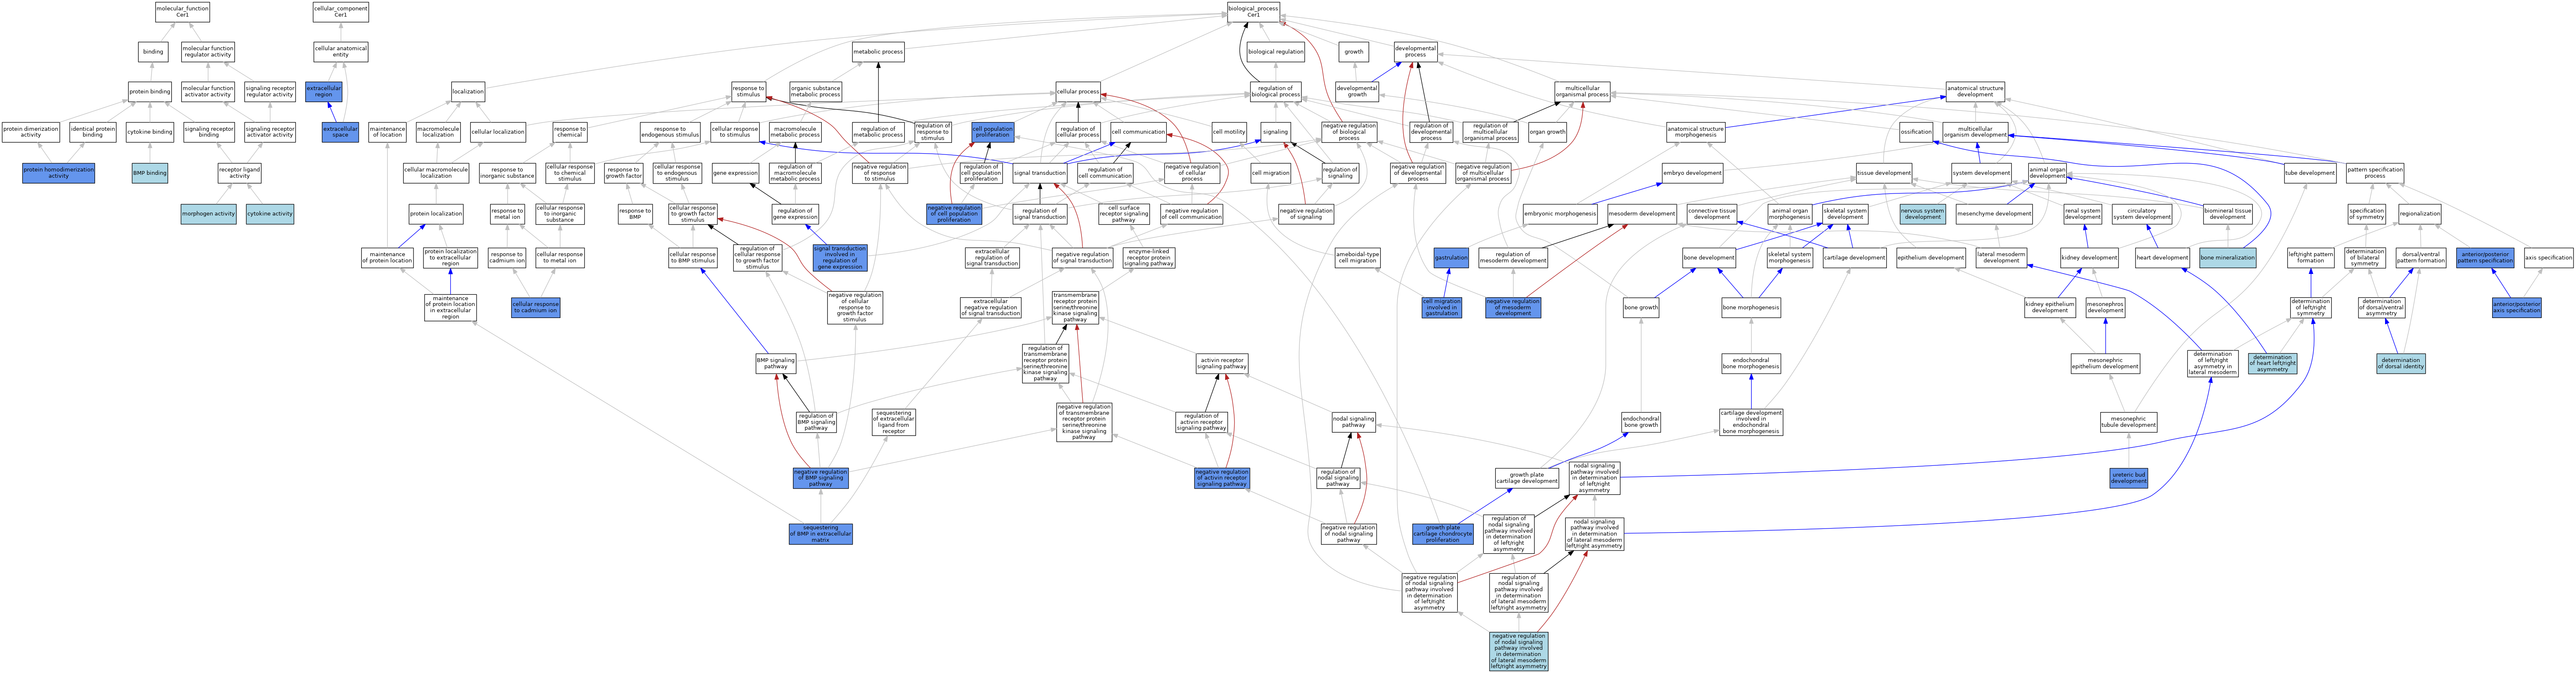
Task: Select the 'morphogen activity' node
Action: click(209, 214)
